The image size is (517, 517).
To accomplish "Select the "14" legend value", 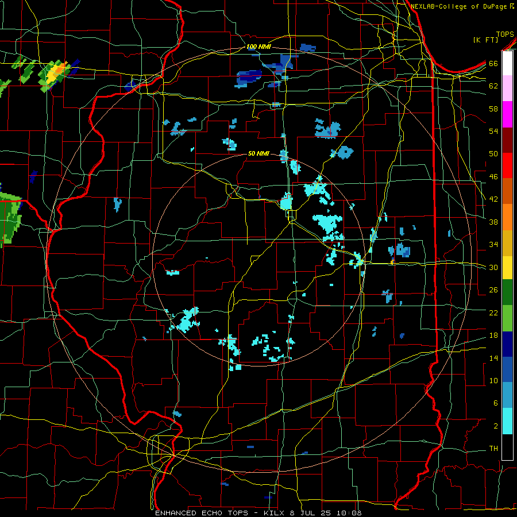I will [x=493, y=358].
